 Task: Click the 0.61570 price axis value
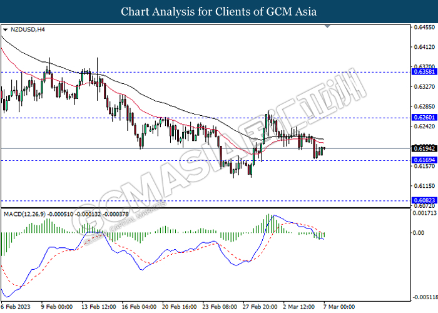(424, 166)
